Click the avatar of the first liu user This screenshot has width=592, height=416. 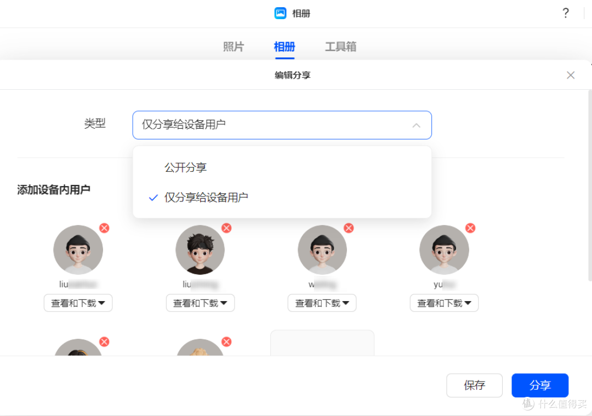[x=78, y=250]
